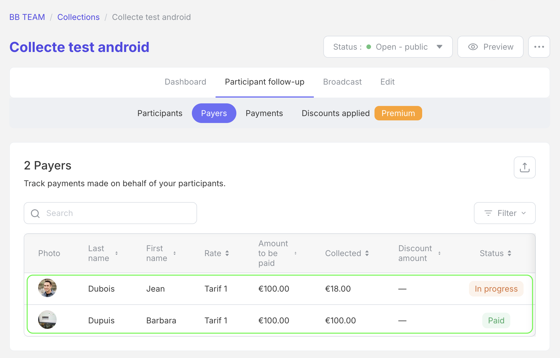The width and height of the screenshot is (560, 358).
Task: Select Jean Dubois's In progress status badge
Action: point(496,289)
